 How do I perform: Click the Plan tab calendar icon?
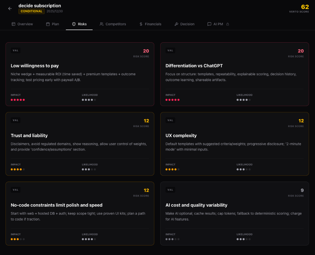tap(48, 24)
